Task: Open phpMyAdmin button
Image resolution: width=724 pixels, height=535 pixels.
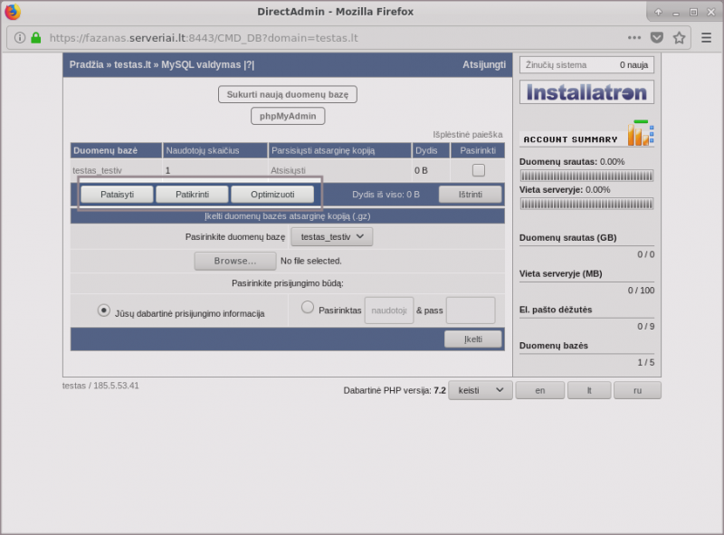Action: click(288, 116)
